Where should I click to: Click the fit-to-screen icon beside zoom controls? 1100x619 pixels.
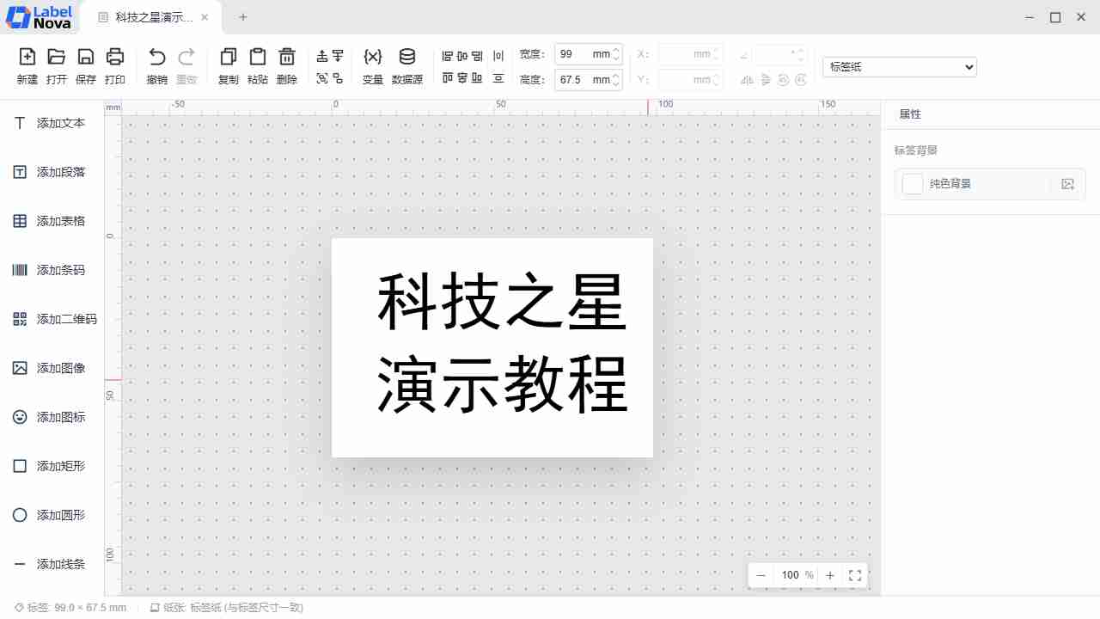(x=855, y=575)
